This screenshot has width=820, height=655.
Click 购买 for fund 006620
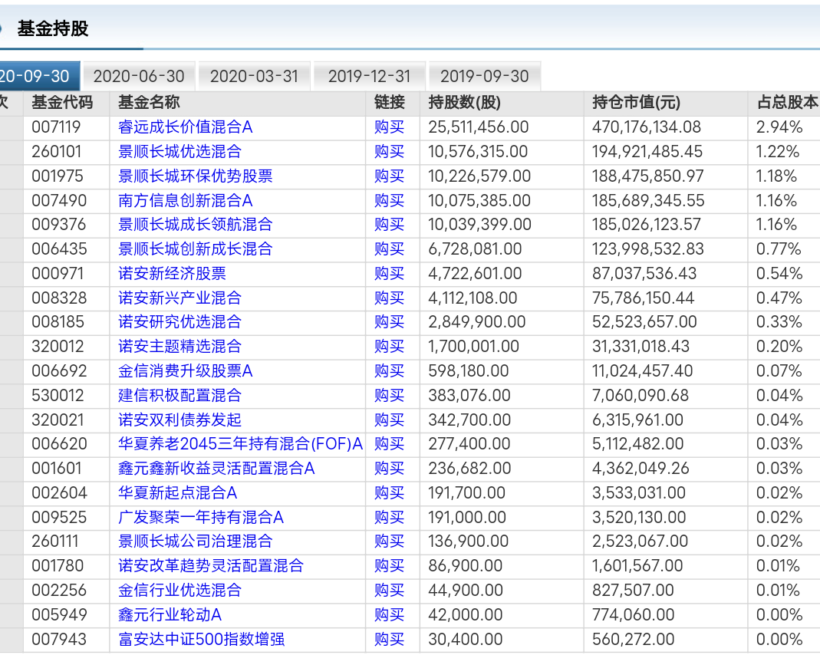click(x=390, y=444)
